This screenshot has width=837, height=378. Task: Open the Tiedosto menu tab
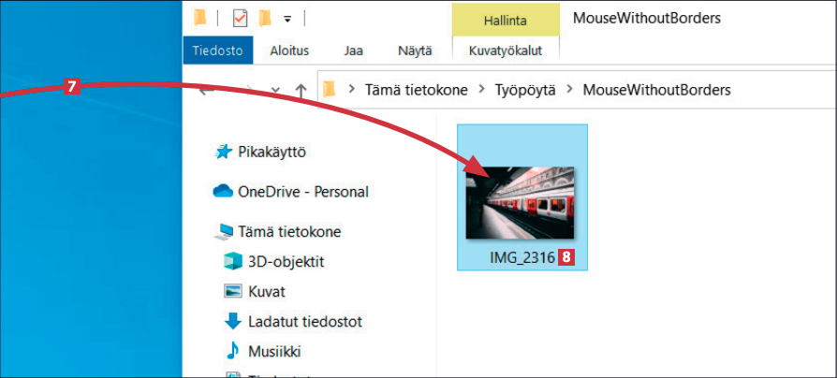click(x=218, y=51)
